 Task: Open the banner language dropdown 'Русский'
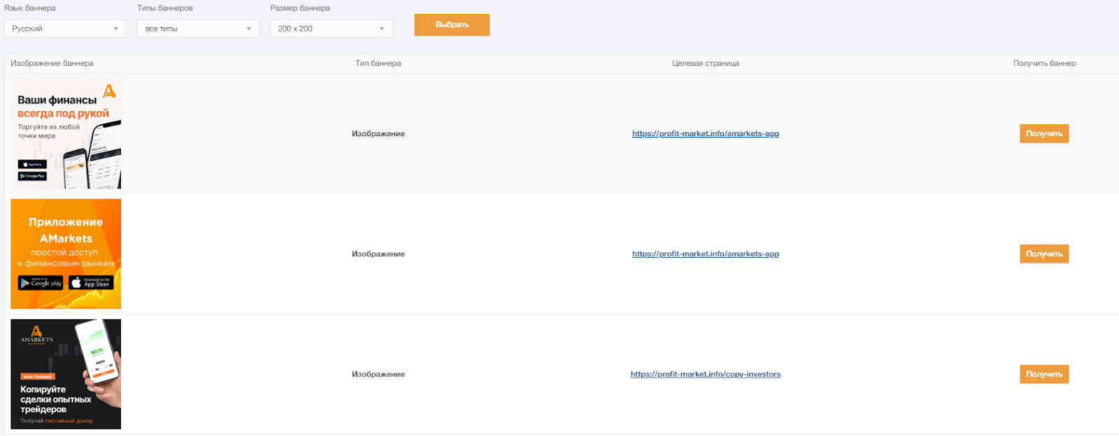65,29
